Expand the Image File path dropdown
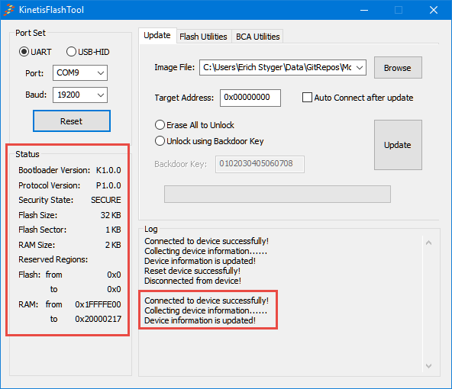Viewport: 452px width, 389px height. point(359,68)
